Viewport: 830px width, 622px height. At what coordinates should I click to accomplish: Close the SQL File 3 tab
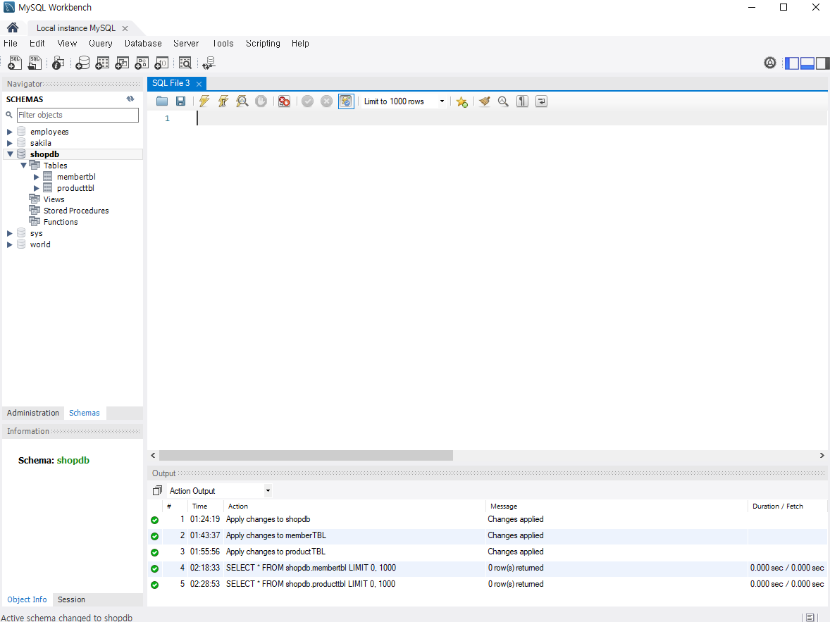(199, 84)
